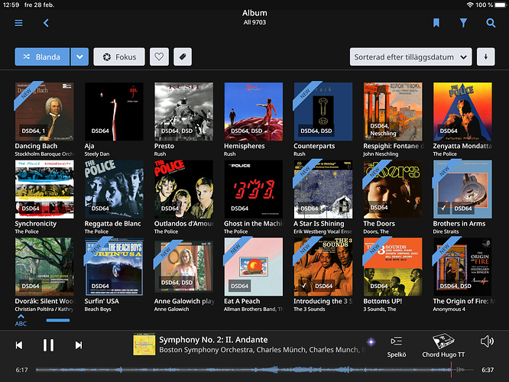Open Ghost in the Machine cover
This screenshot has height=382, width=509.
254,189
